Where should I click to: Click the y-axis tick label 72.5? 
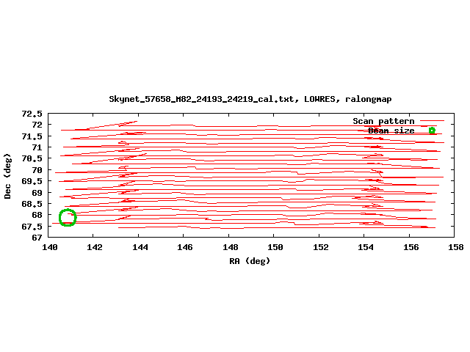coord(32,114)
